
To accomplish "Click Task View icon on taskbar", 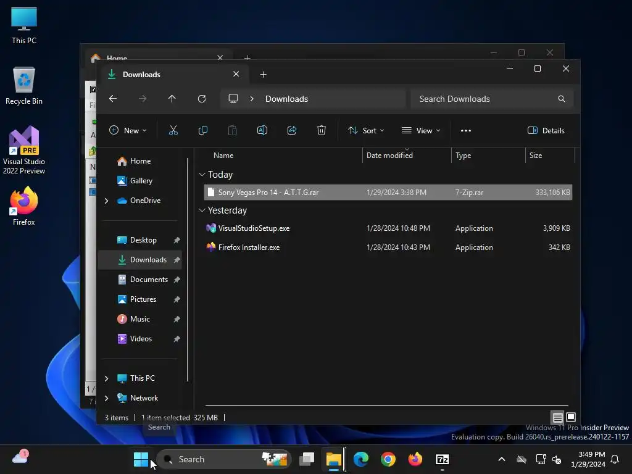I will [307, 459].
